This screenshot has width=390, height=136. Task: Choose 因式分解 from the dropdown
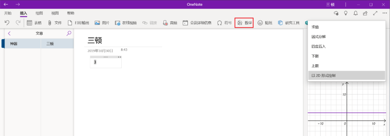click(347, 37)
